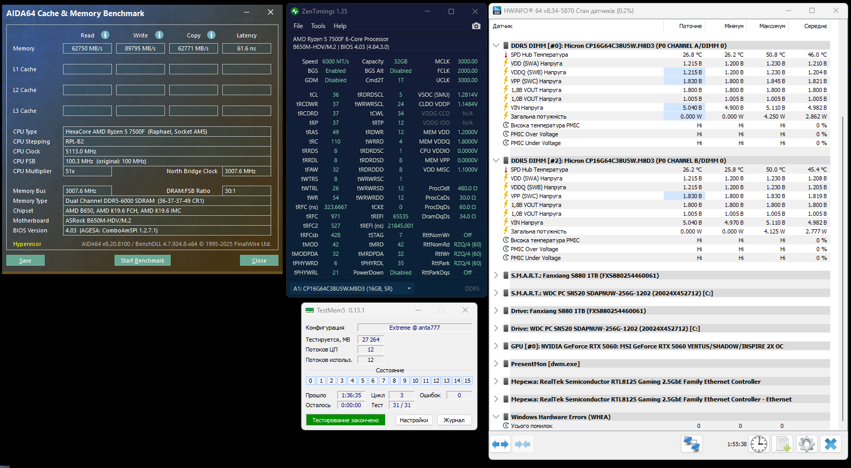Click thermometer icon of DIMM #2 SPD Hub temperature
Viewport: 851px width, 468px height.
tap(505, 170)
